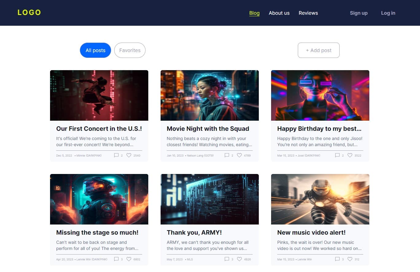
Task: Click the date Dec 5, 2022
Action: tap(64, 156)
